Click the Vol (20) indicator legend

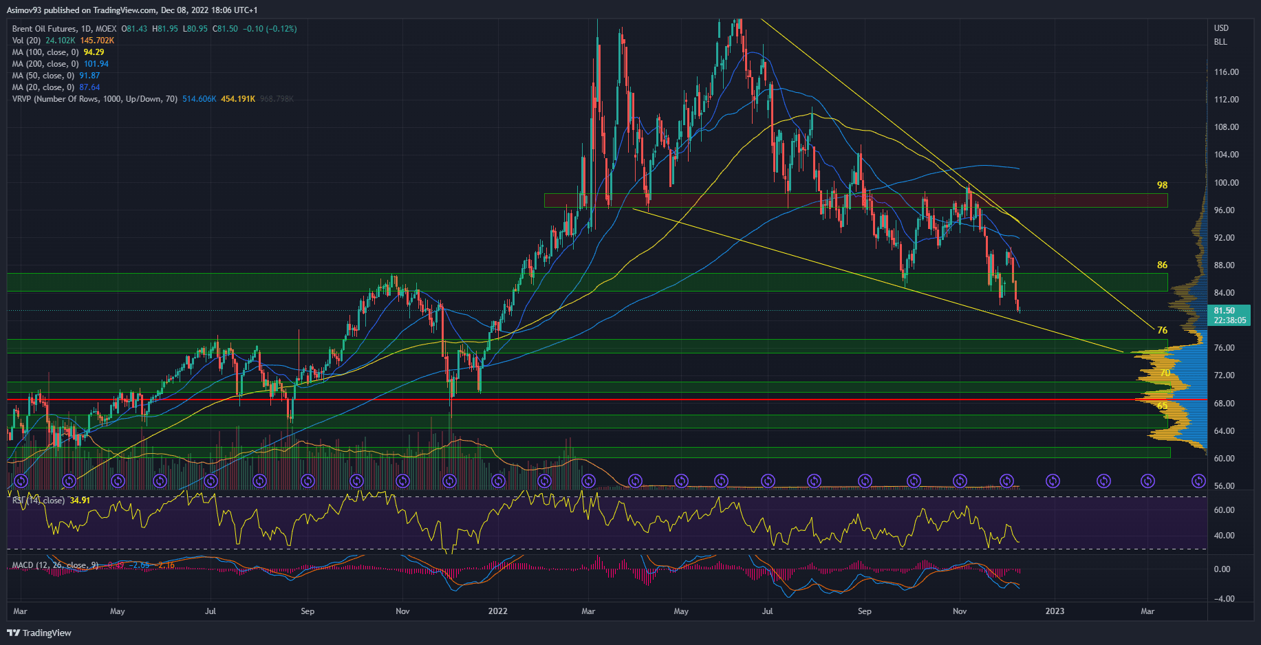(26, 41)
